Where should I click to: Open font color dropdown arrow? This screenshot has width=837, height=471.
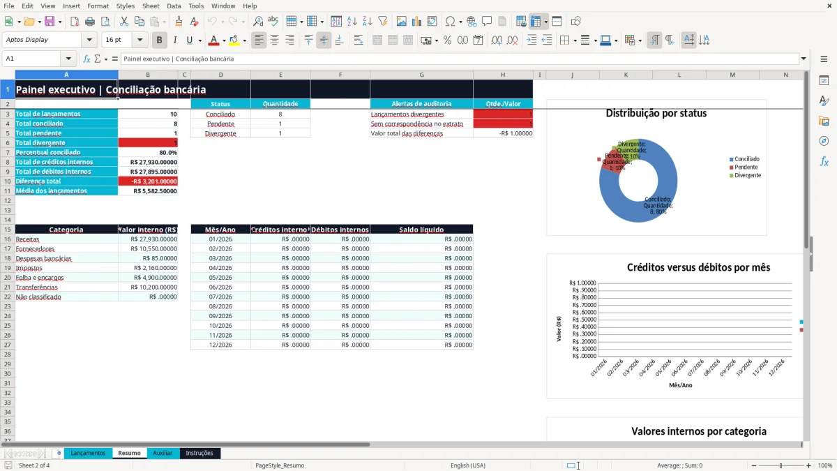point(225,40)
